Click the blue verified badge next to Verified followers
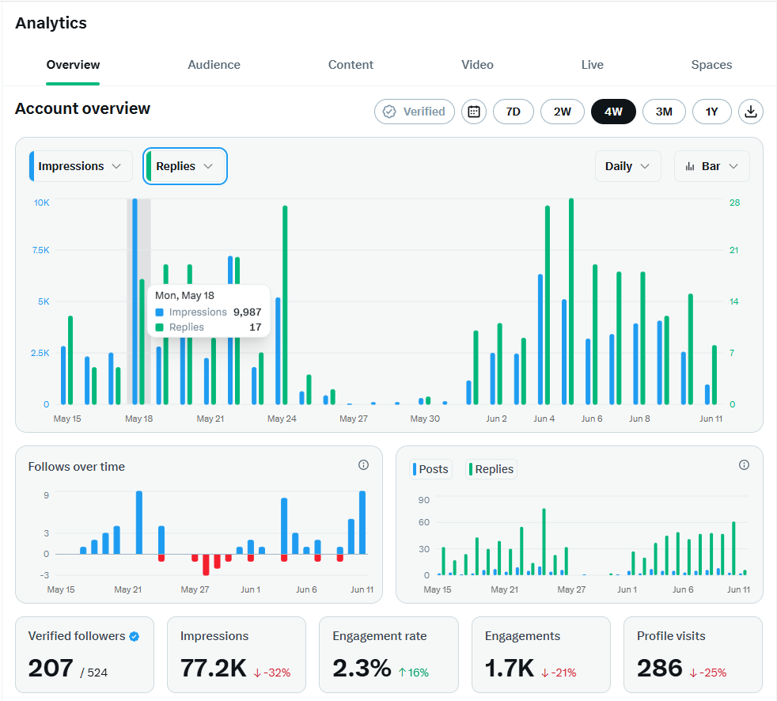The height and width of the screenshot is (701, 777). (135, 637)
